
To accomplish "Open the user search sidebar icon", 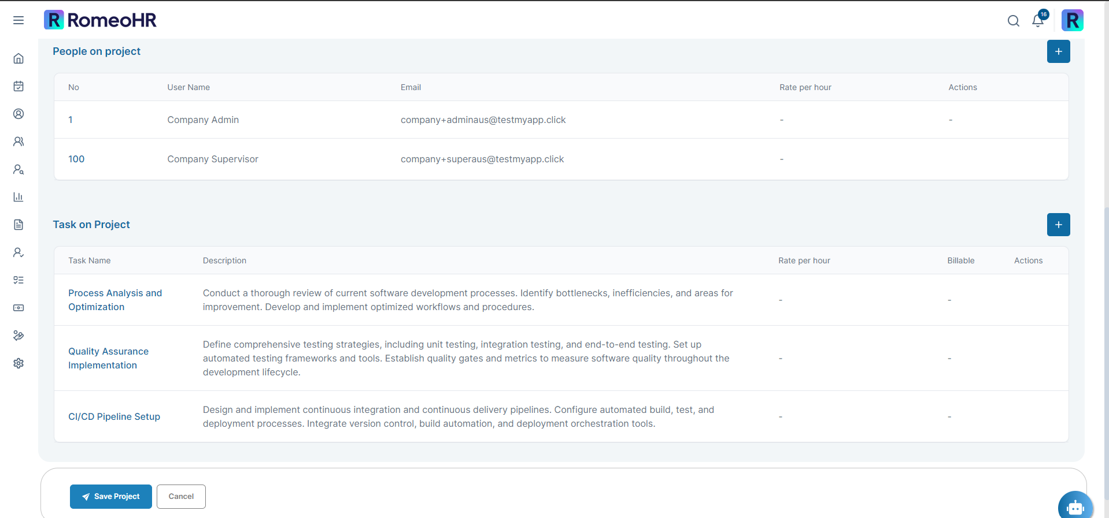I will coord(19,169).
